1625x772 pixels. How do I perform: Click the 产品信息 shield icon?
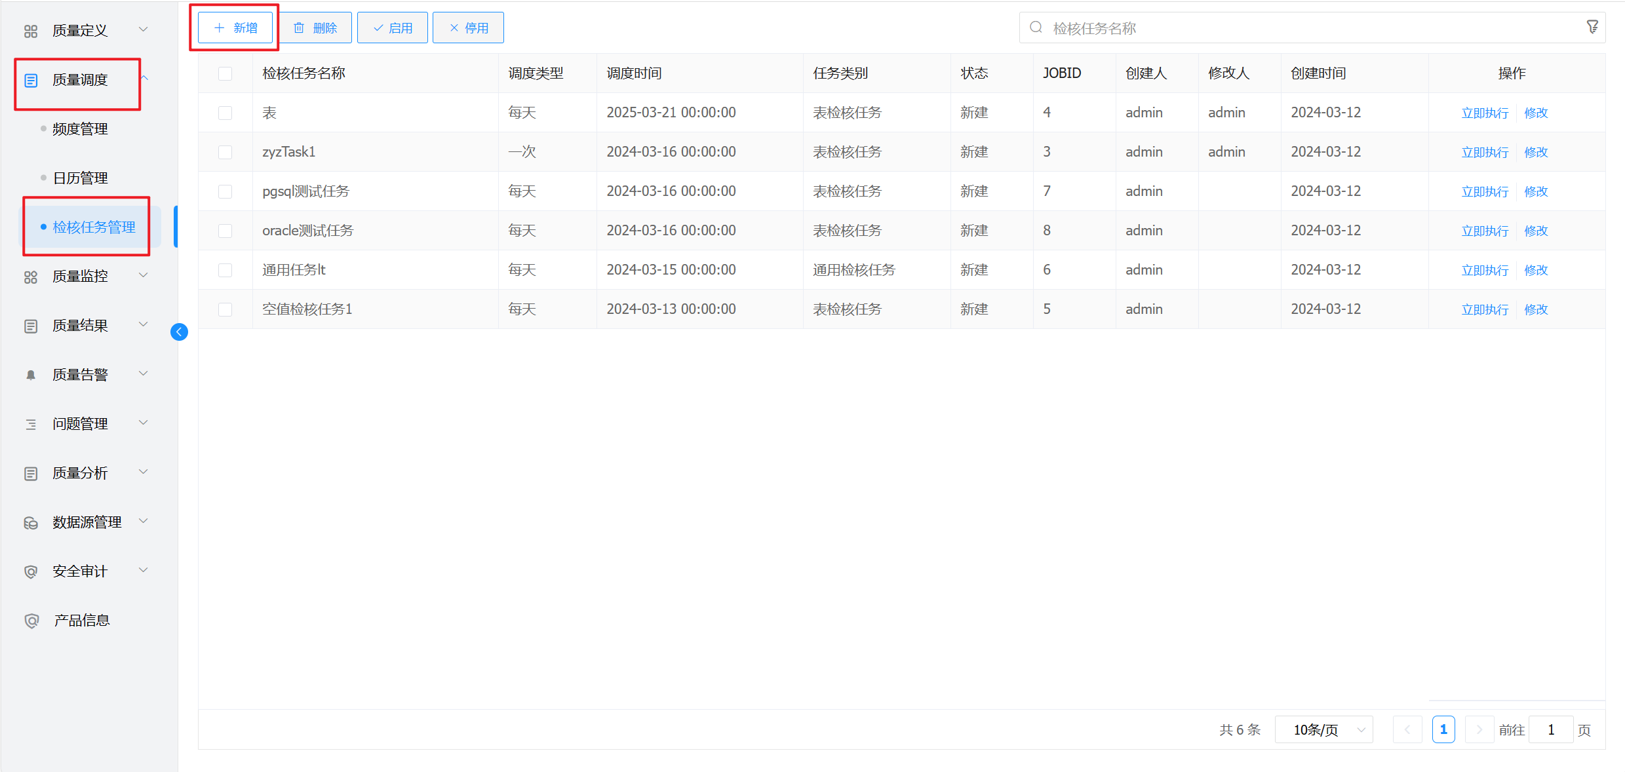click(x=31, y=621)
